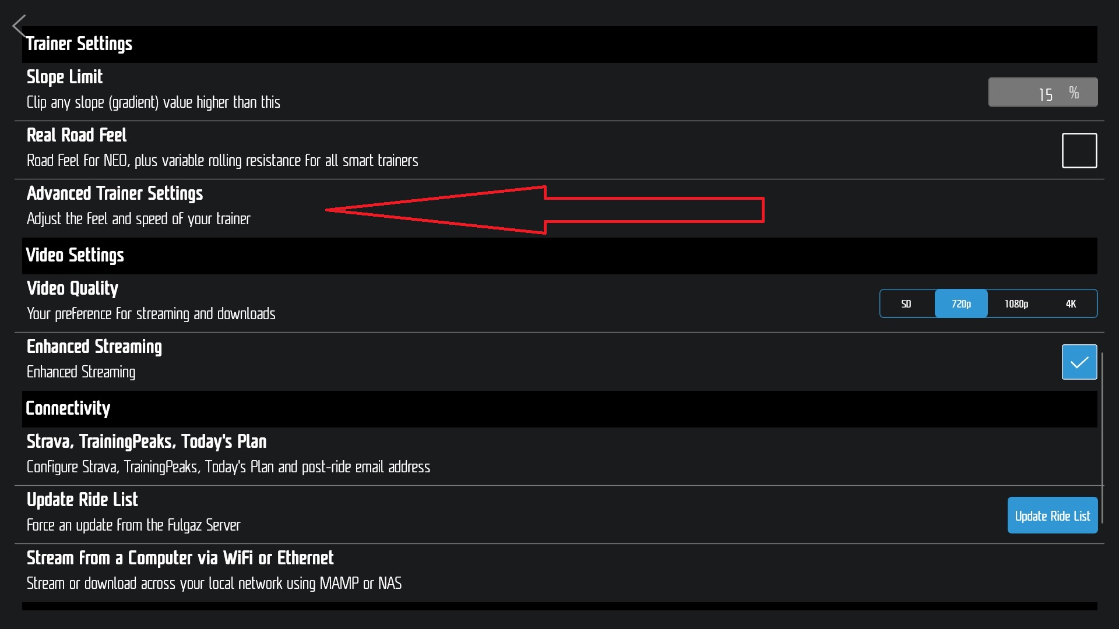Switch video quality to 4K

[x=1071, y=303]
